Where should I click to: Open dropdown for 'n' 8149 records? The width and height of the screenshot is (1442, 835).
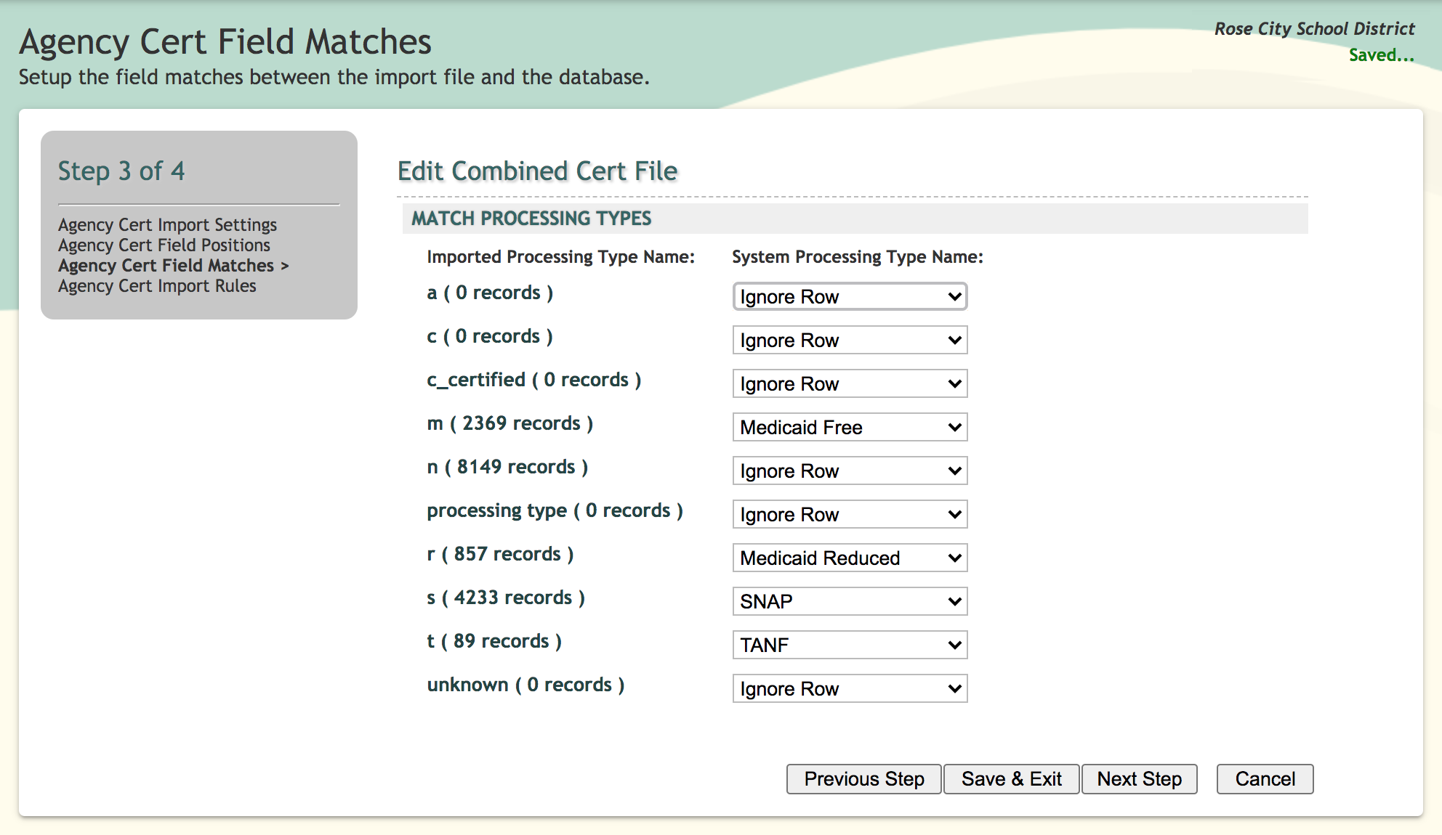(x=850, y=471)
